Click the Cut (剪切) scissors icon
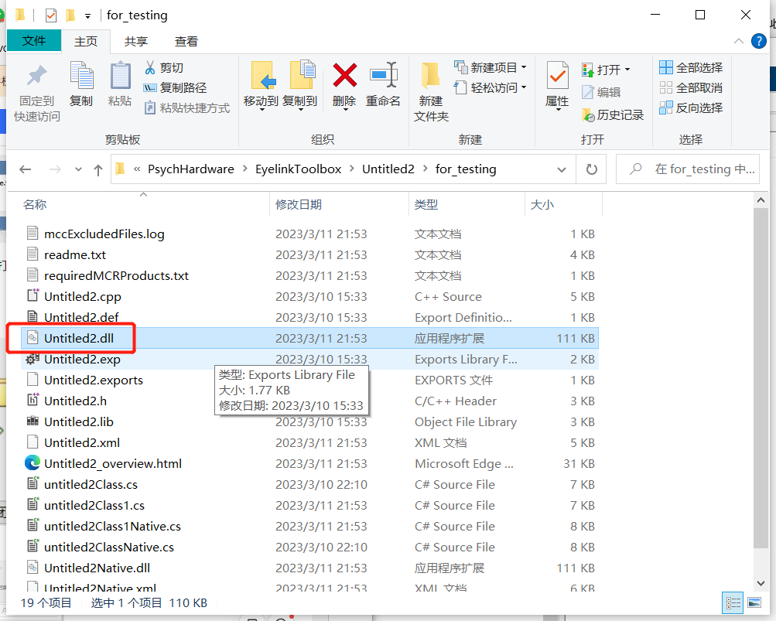Image resolution: width=776 pixels, height=621 pixels. [x=150, y=68]
